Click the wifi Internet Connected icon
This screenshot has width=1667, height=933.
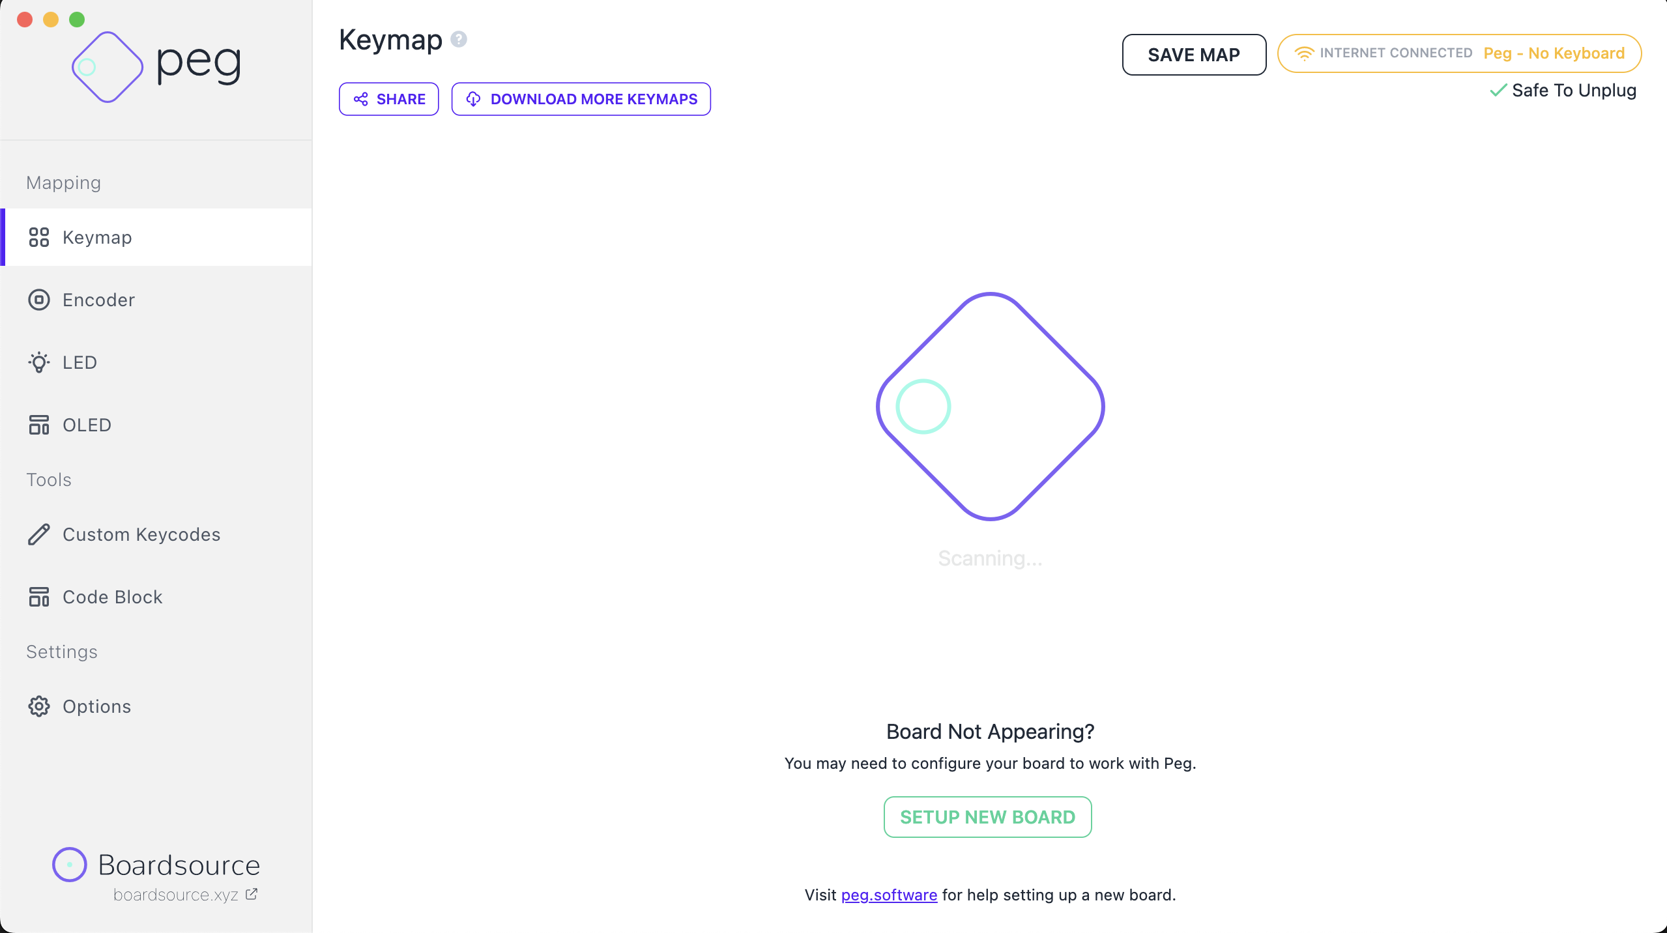tap(1304, 53)
